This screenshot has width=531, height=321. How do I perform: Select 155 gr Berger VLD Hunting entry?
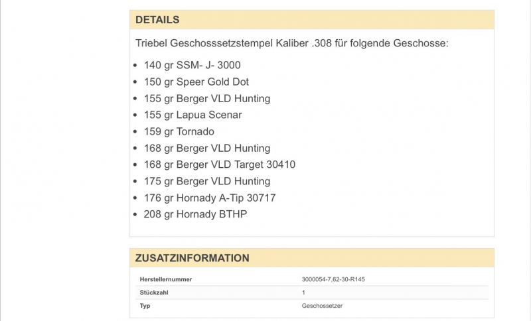click(x=206, y=98)
